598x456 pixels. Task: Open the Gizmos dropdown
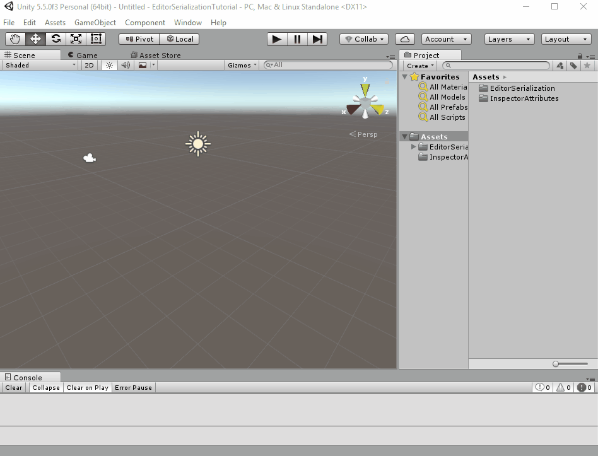(240, 64)
